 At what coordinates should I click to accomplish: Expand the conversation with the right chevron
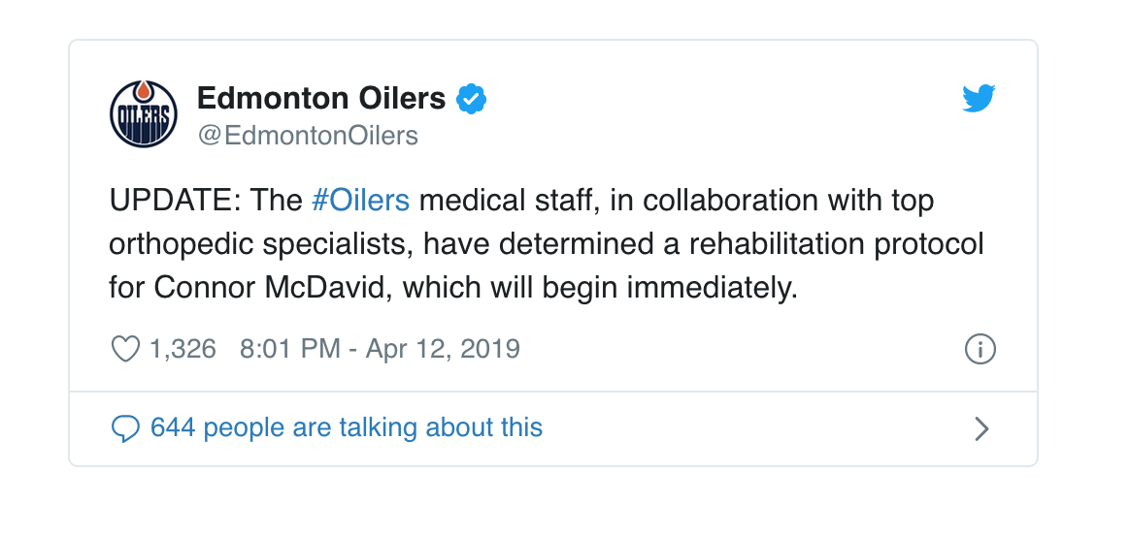pyautogui.click(x=981, y=428)
